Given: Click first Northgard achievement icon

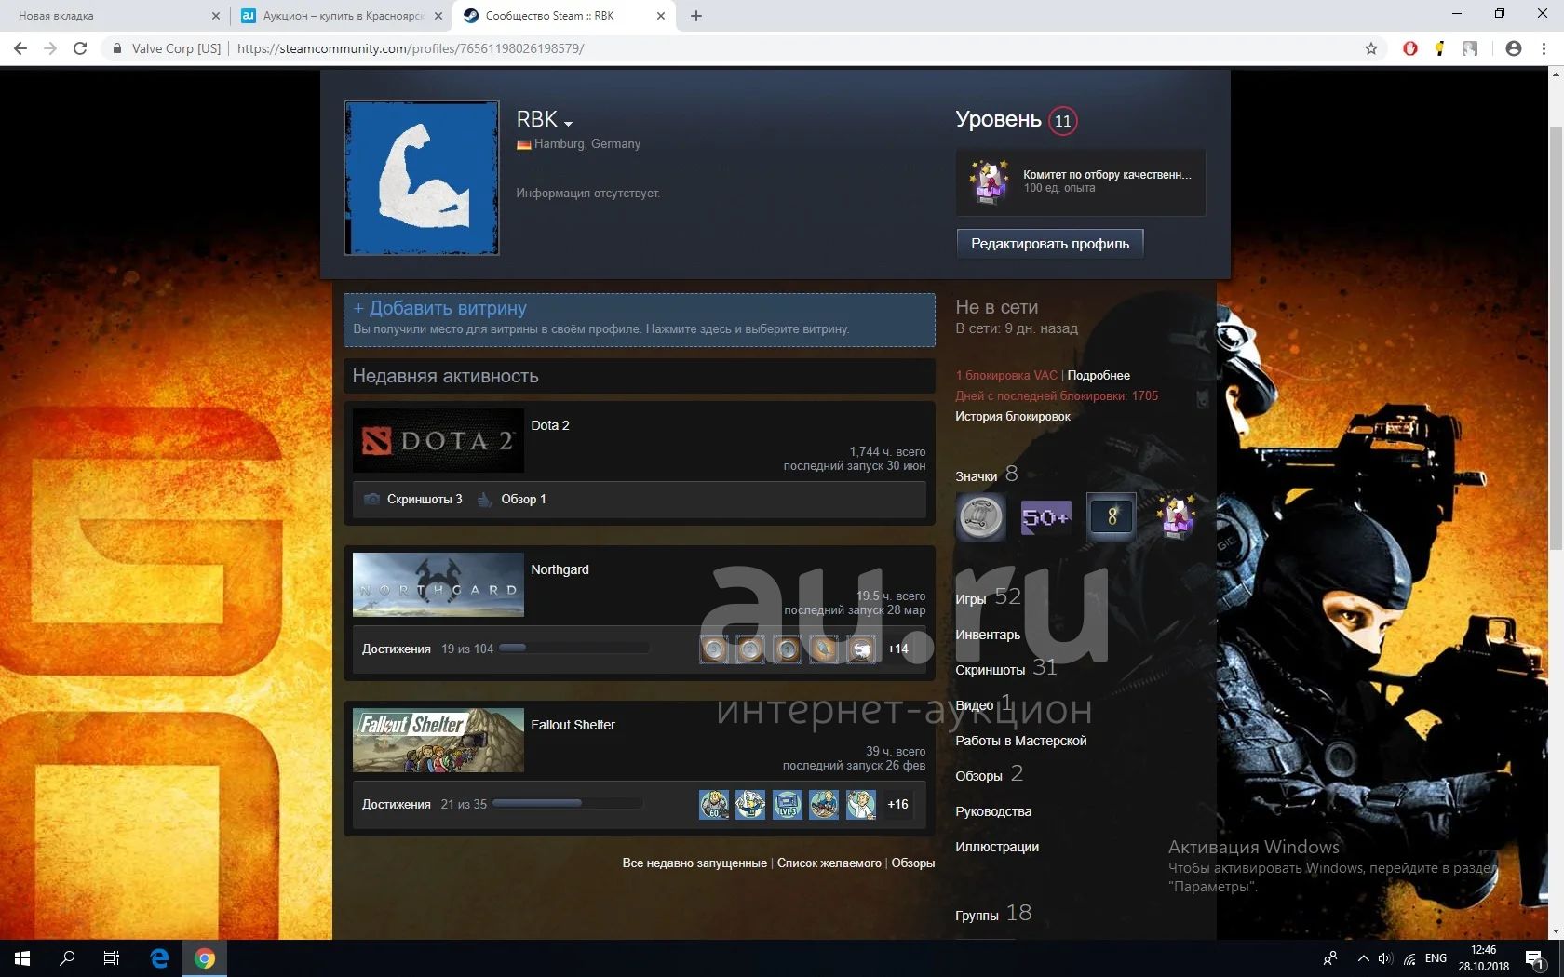Looking at the screenshot, I should point(714,649).
